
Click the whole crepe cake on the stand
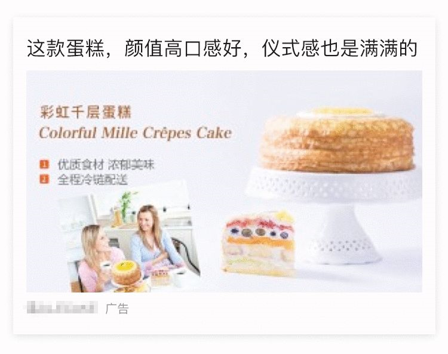(x=337, y=140)
